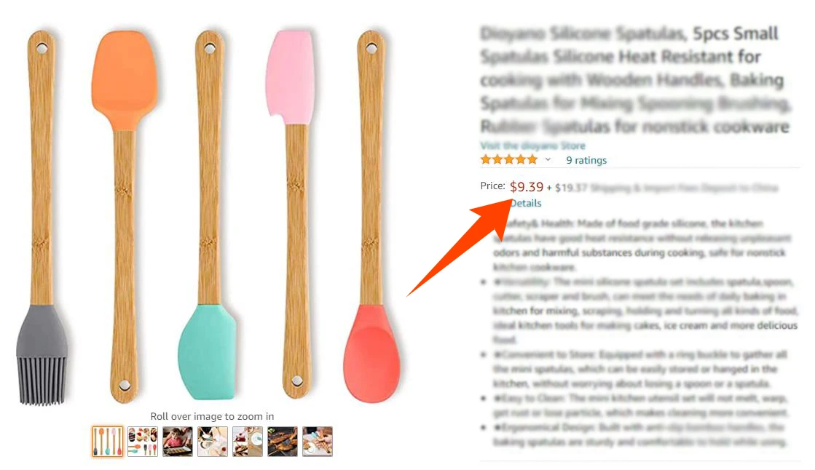Open the 9 ratings link
The height and width of the screenshot is (470, 815).
tap(586, 161)
